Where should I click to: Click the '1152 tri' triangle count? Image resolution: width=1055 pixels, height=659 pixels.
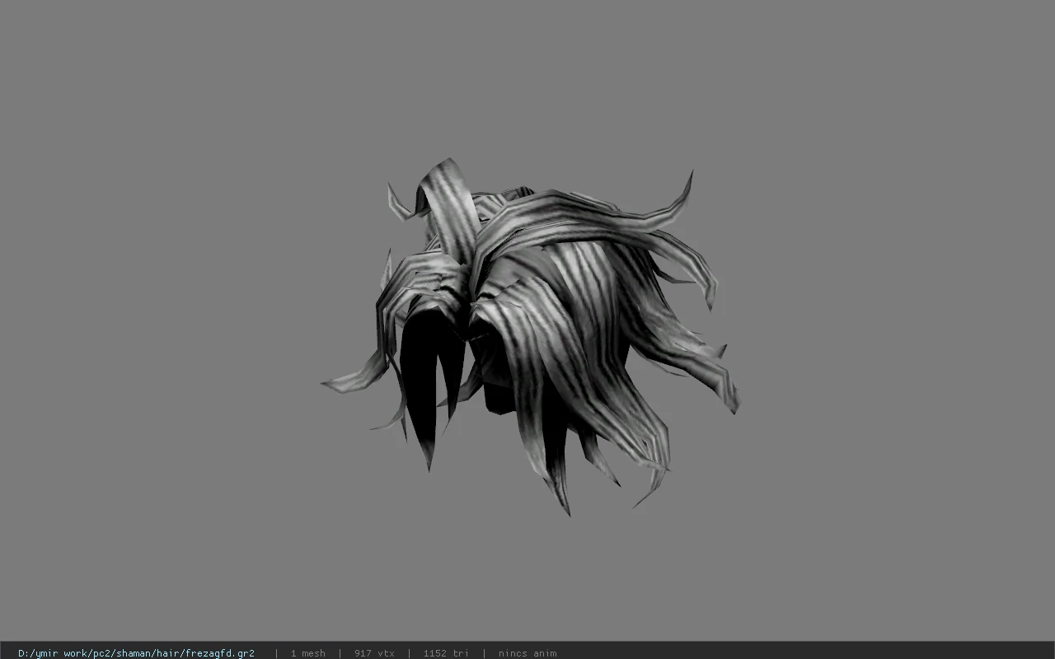pos(446,653)
